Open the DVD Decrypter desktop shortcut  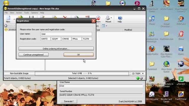click(152, 96)
